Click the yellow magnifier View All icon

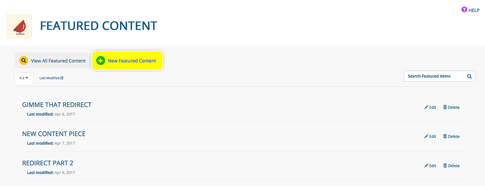pos(24,61)
